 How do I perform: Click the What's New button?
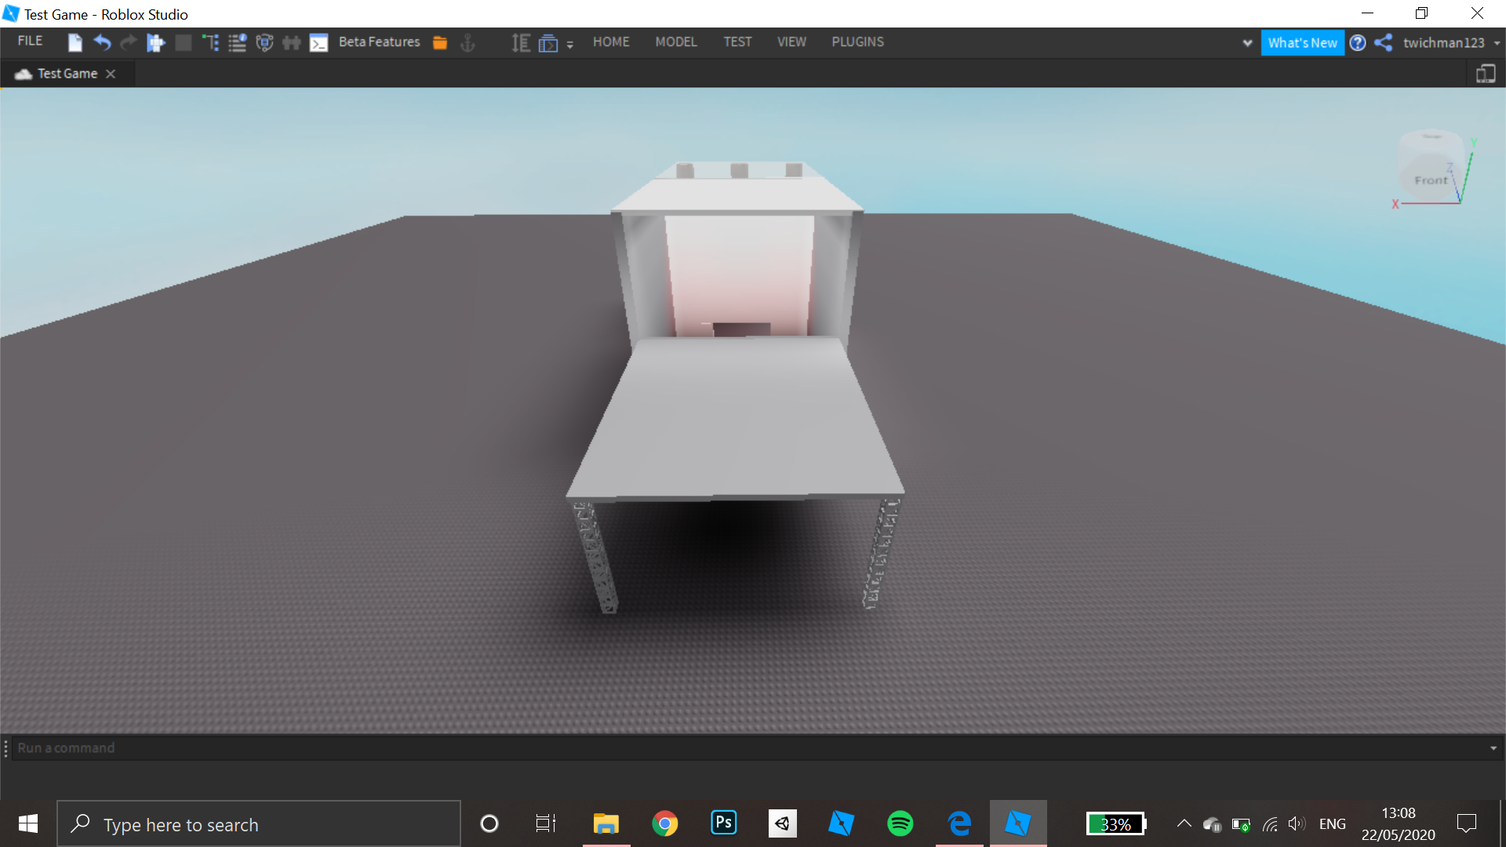(x=1302, y=42)
